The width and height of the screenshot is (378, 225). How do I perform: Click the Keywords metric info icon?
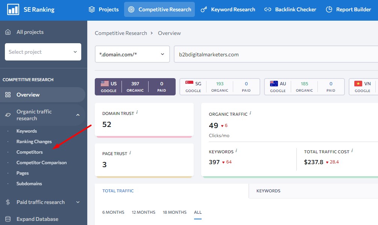[236, 151]
